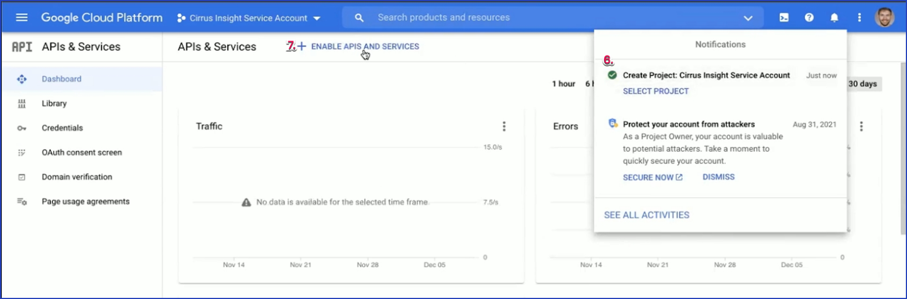The image size is (907, 299).
Task: Click the API logo icon in sidebar
Action: coord(22,47)
